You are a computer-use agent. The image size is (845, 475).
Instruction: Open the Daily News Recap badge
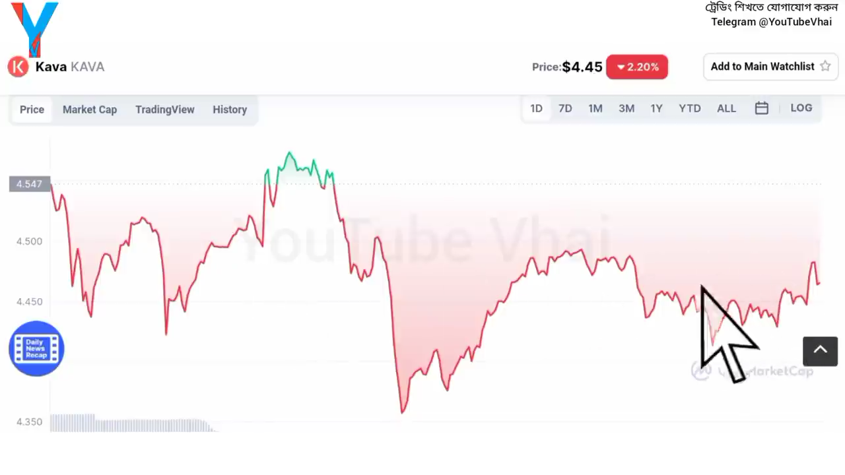coord(36,348)
